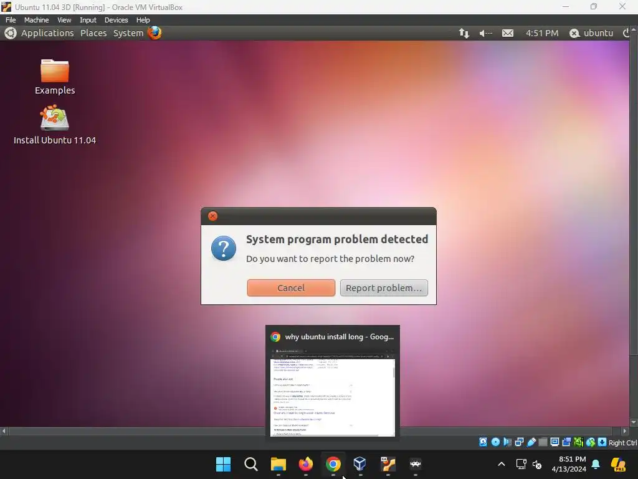
Task: Click the display monitor status icon
Action: 555,442
